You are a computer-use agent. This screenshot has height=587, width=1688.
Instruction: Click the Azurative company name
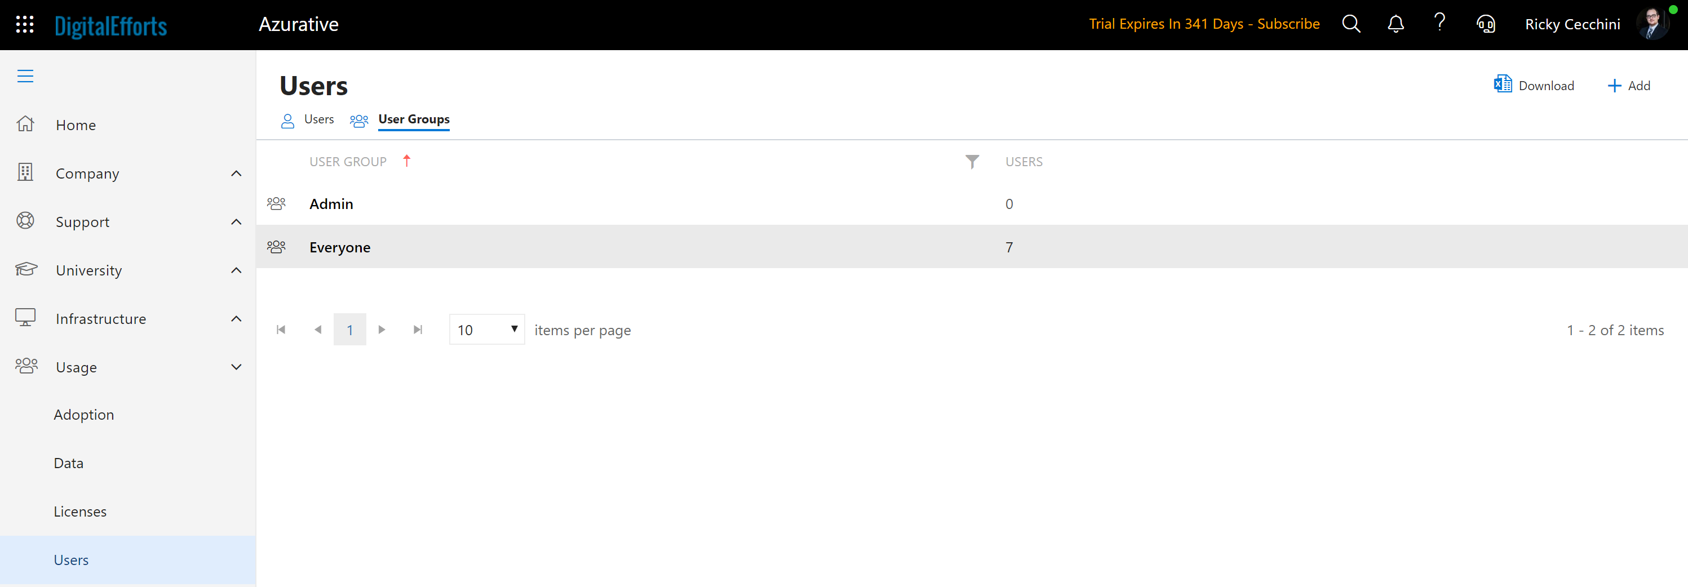[x=298, y=24]
